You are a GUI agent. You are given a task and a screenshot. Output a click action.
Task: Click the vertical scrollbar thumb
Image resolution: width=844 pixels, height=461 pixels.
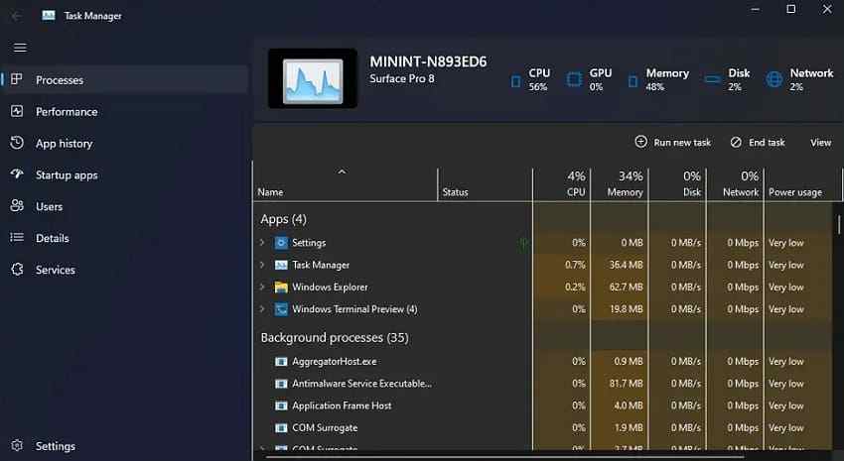pyautogui.click(x=839, y=225)
